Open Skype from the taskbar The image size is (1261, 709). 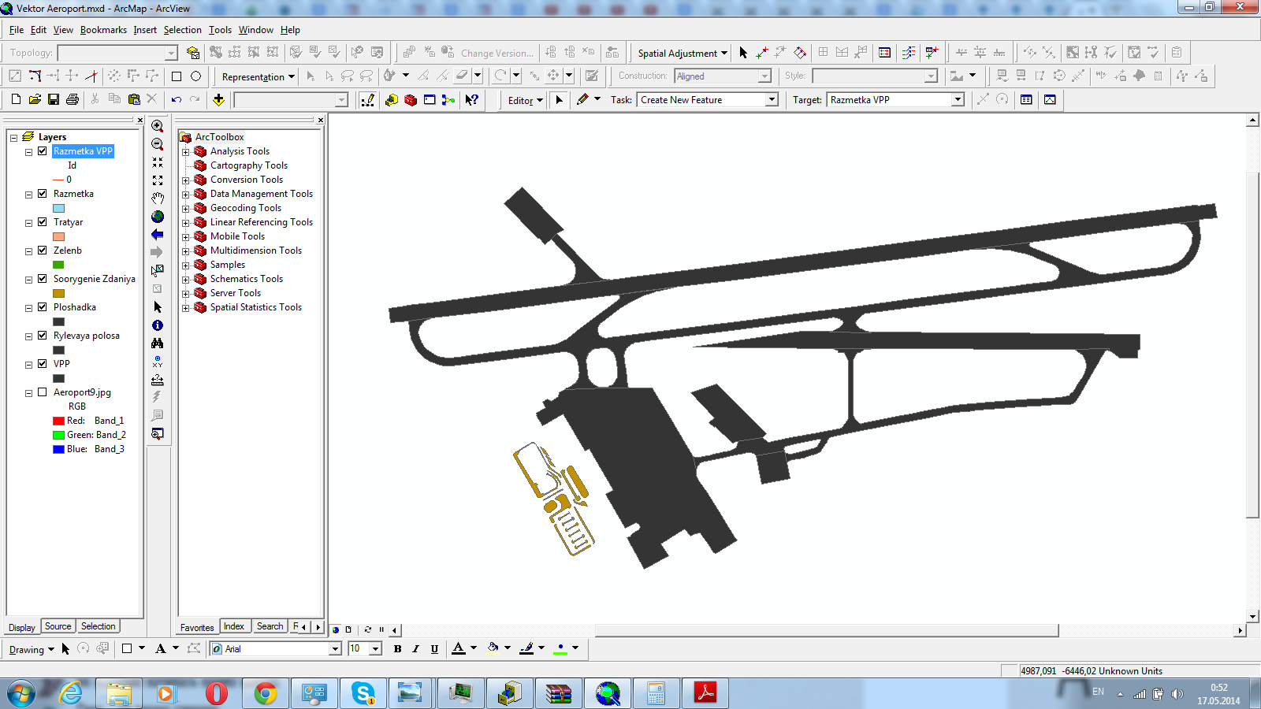(363, 693)
